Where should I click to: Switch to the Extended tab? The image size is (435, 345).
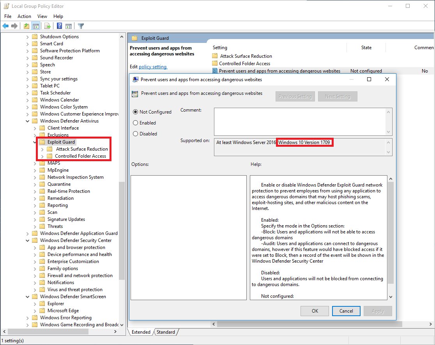(141, 332)
